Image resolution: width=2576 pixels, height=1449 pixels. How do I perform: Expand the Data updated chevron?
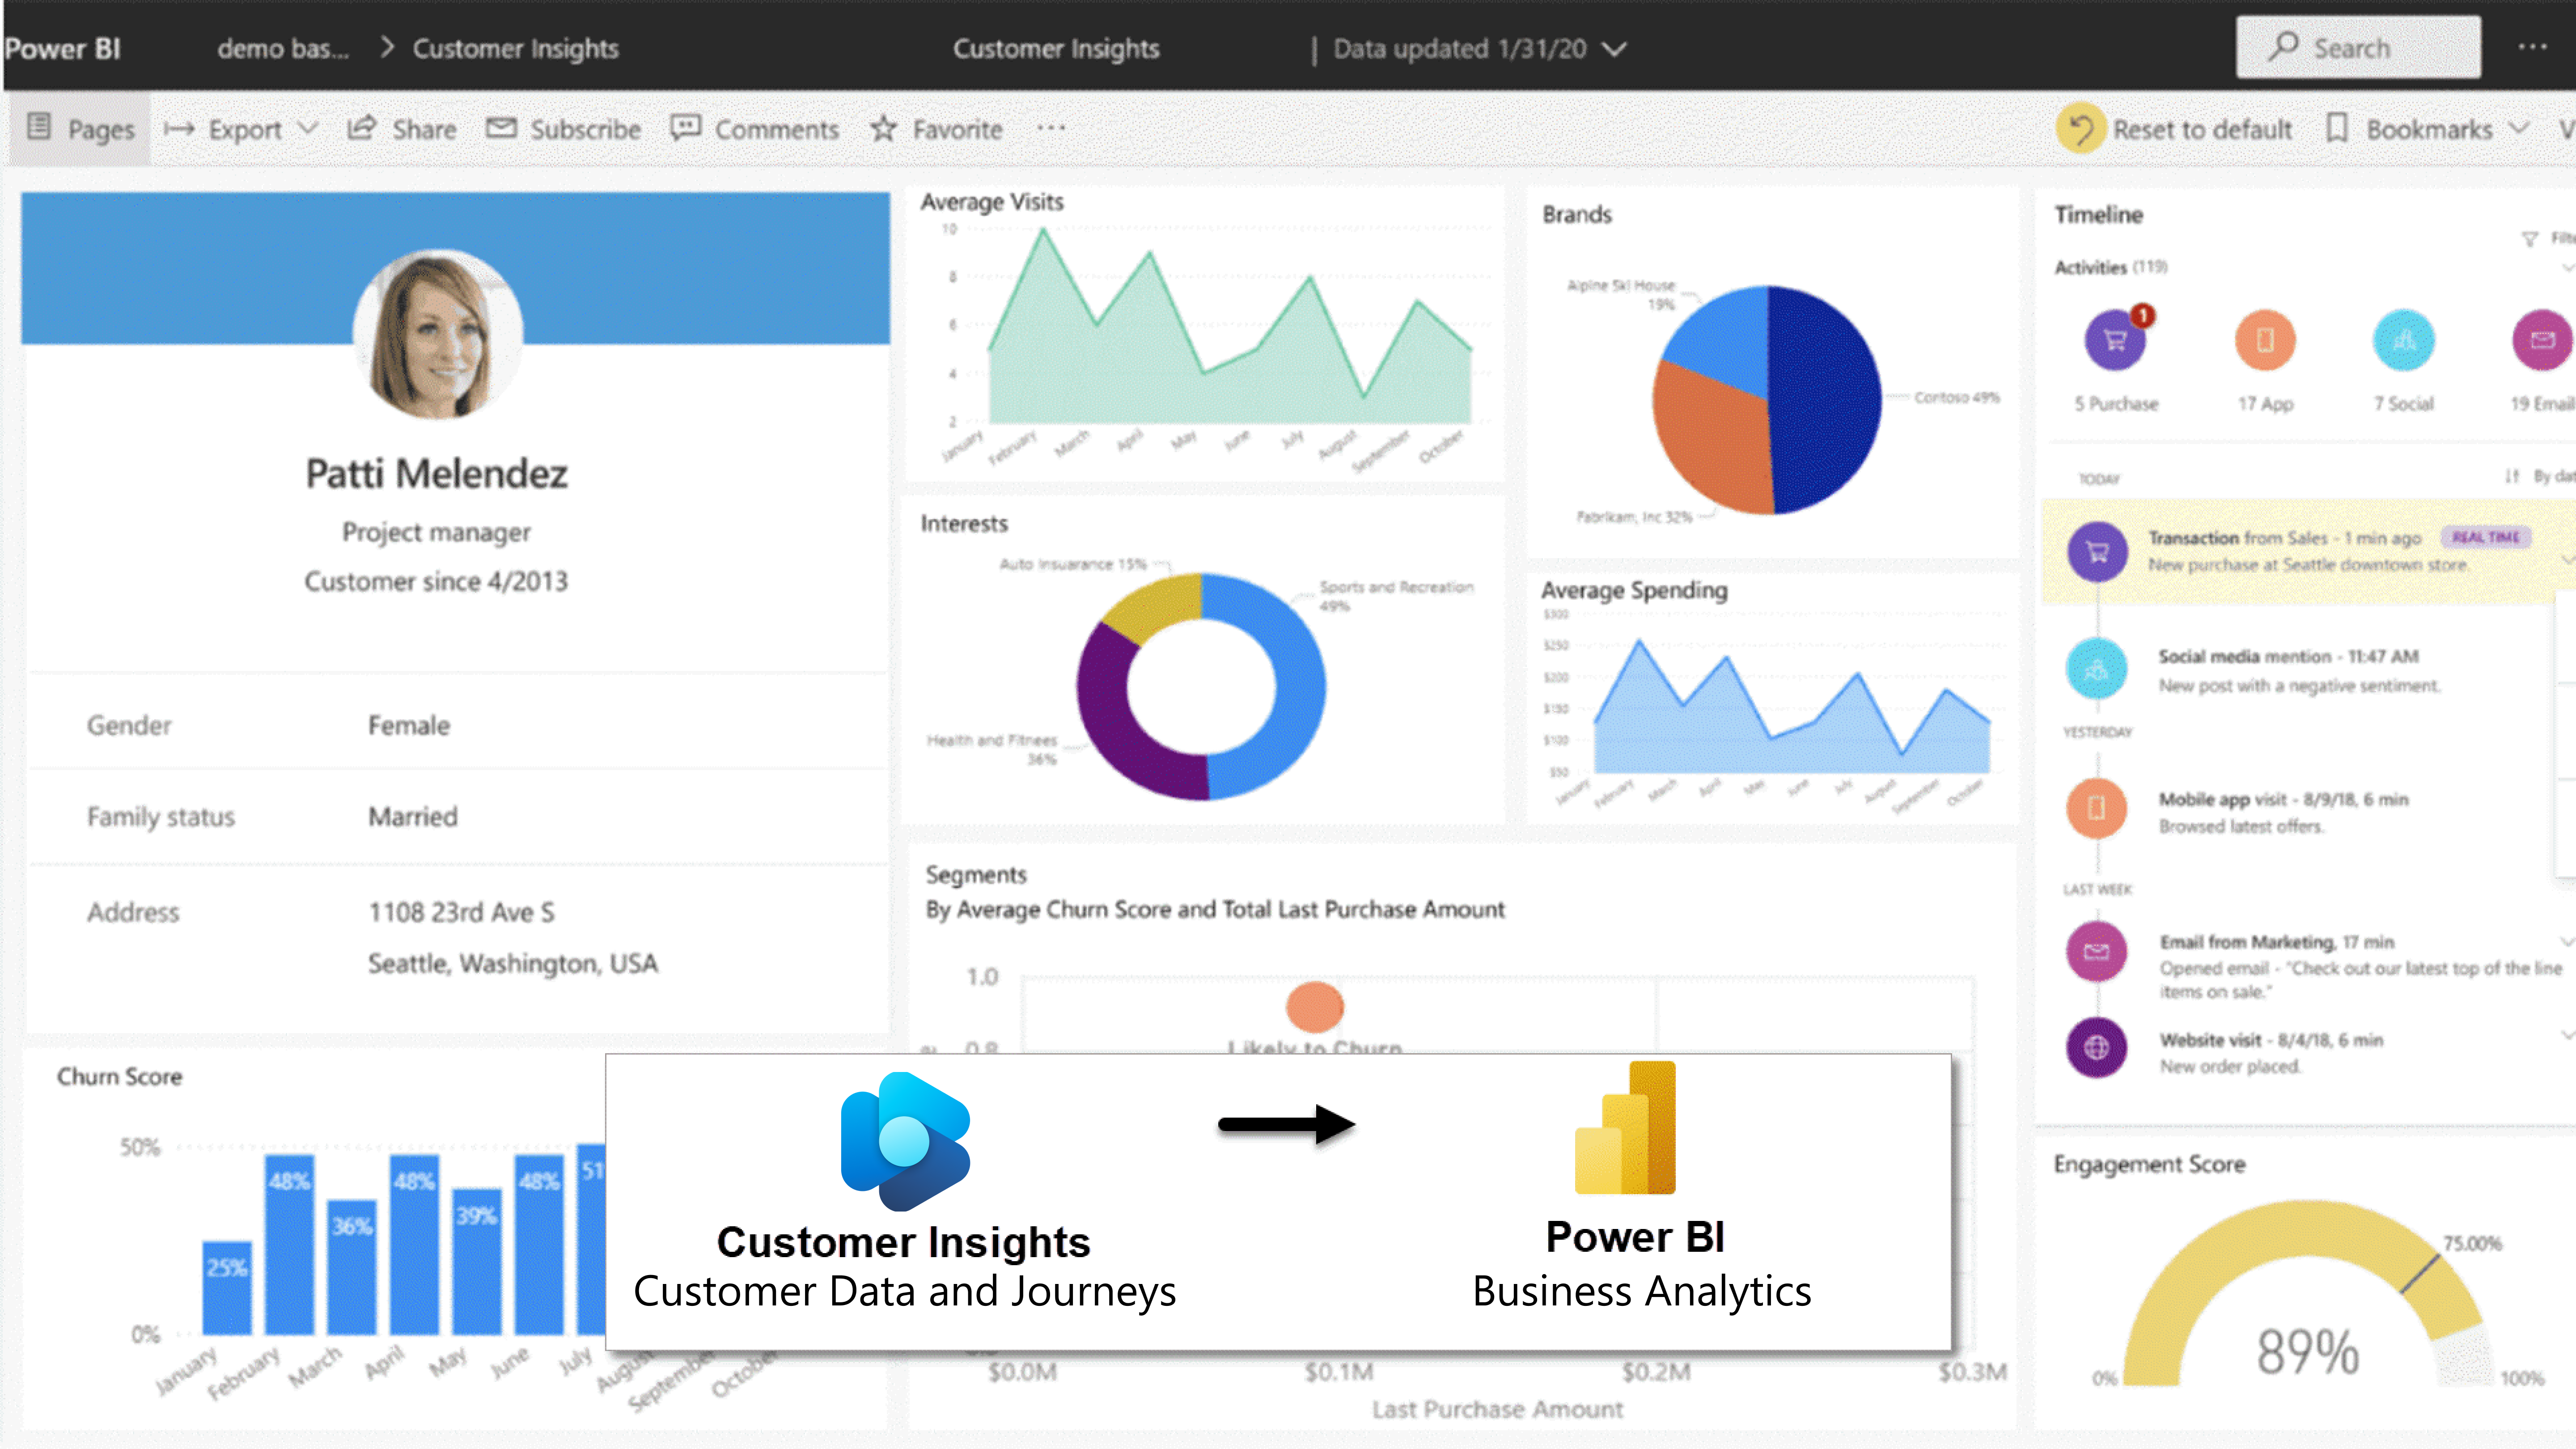coord(1614,49)
